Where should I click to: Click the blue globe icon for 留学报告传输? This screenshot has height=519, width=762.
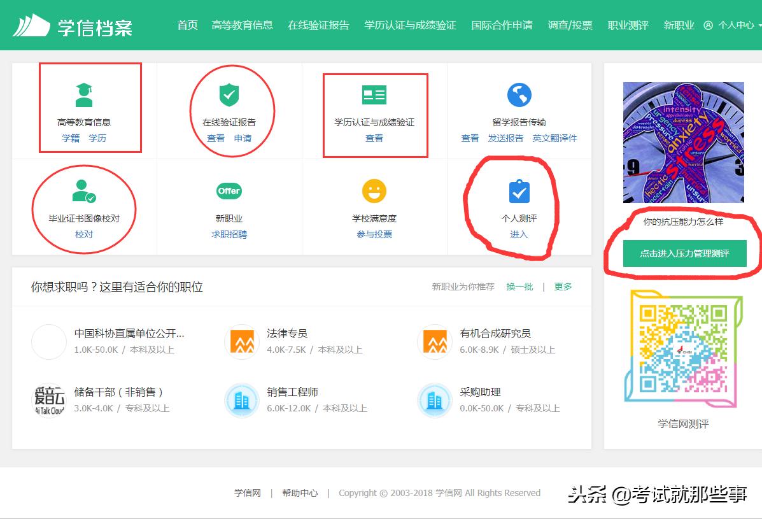(x=520, y=94)
